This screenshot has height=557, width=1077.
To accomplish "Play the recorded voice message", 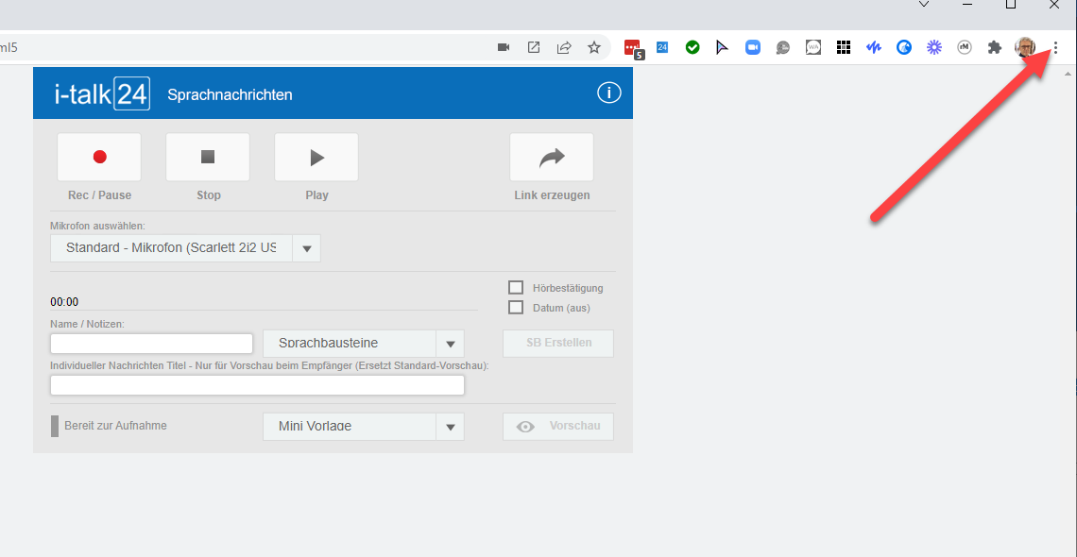I will [x=316, y=157].
